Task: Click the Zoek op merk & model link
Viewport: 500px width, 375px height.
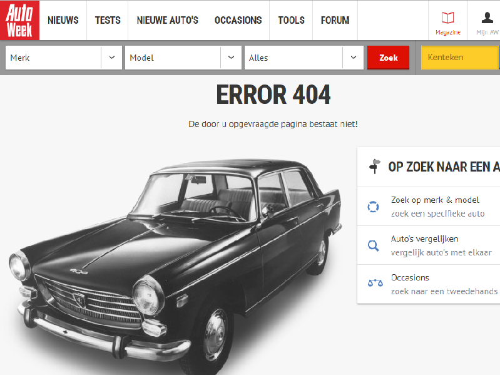Action: tap(435, 200)
